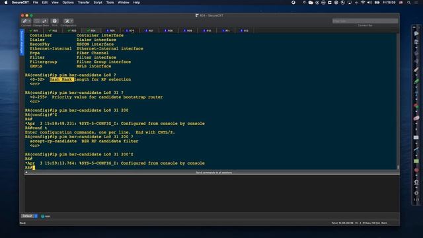Click the Send commands to all sessions bar

pos(212,173)
